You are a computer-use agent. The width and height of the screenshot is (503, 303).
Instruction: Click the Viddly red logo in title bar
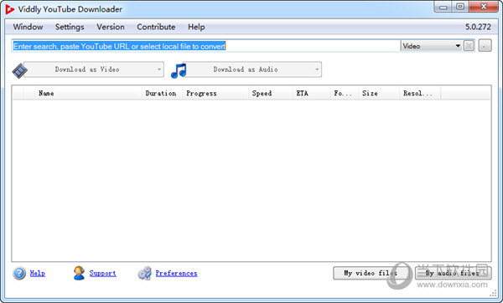pyautogui.click(x=9, y=9)
